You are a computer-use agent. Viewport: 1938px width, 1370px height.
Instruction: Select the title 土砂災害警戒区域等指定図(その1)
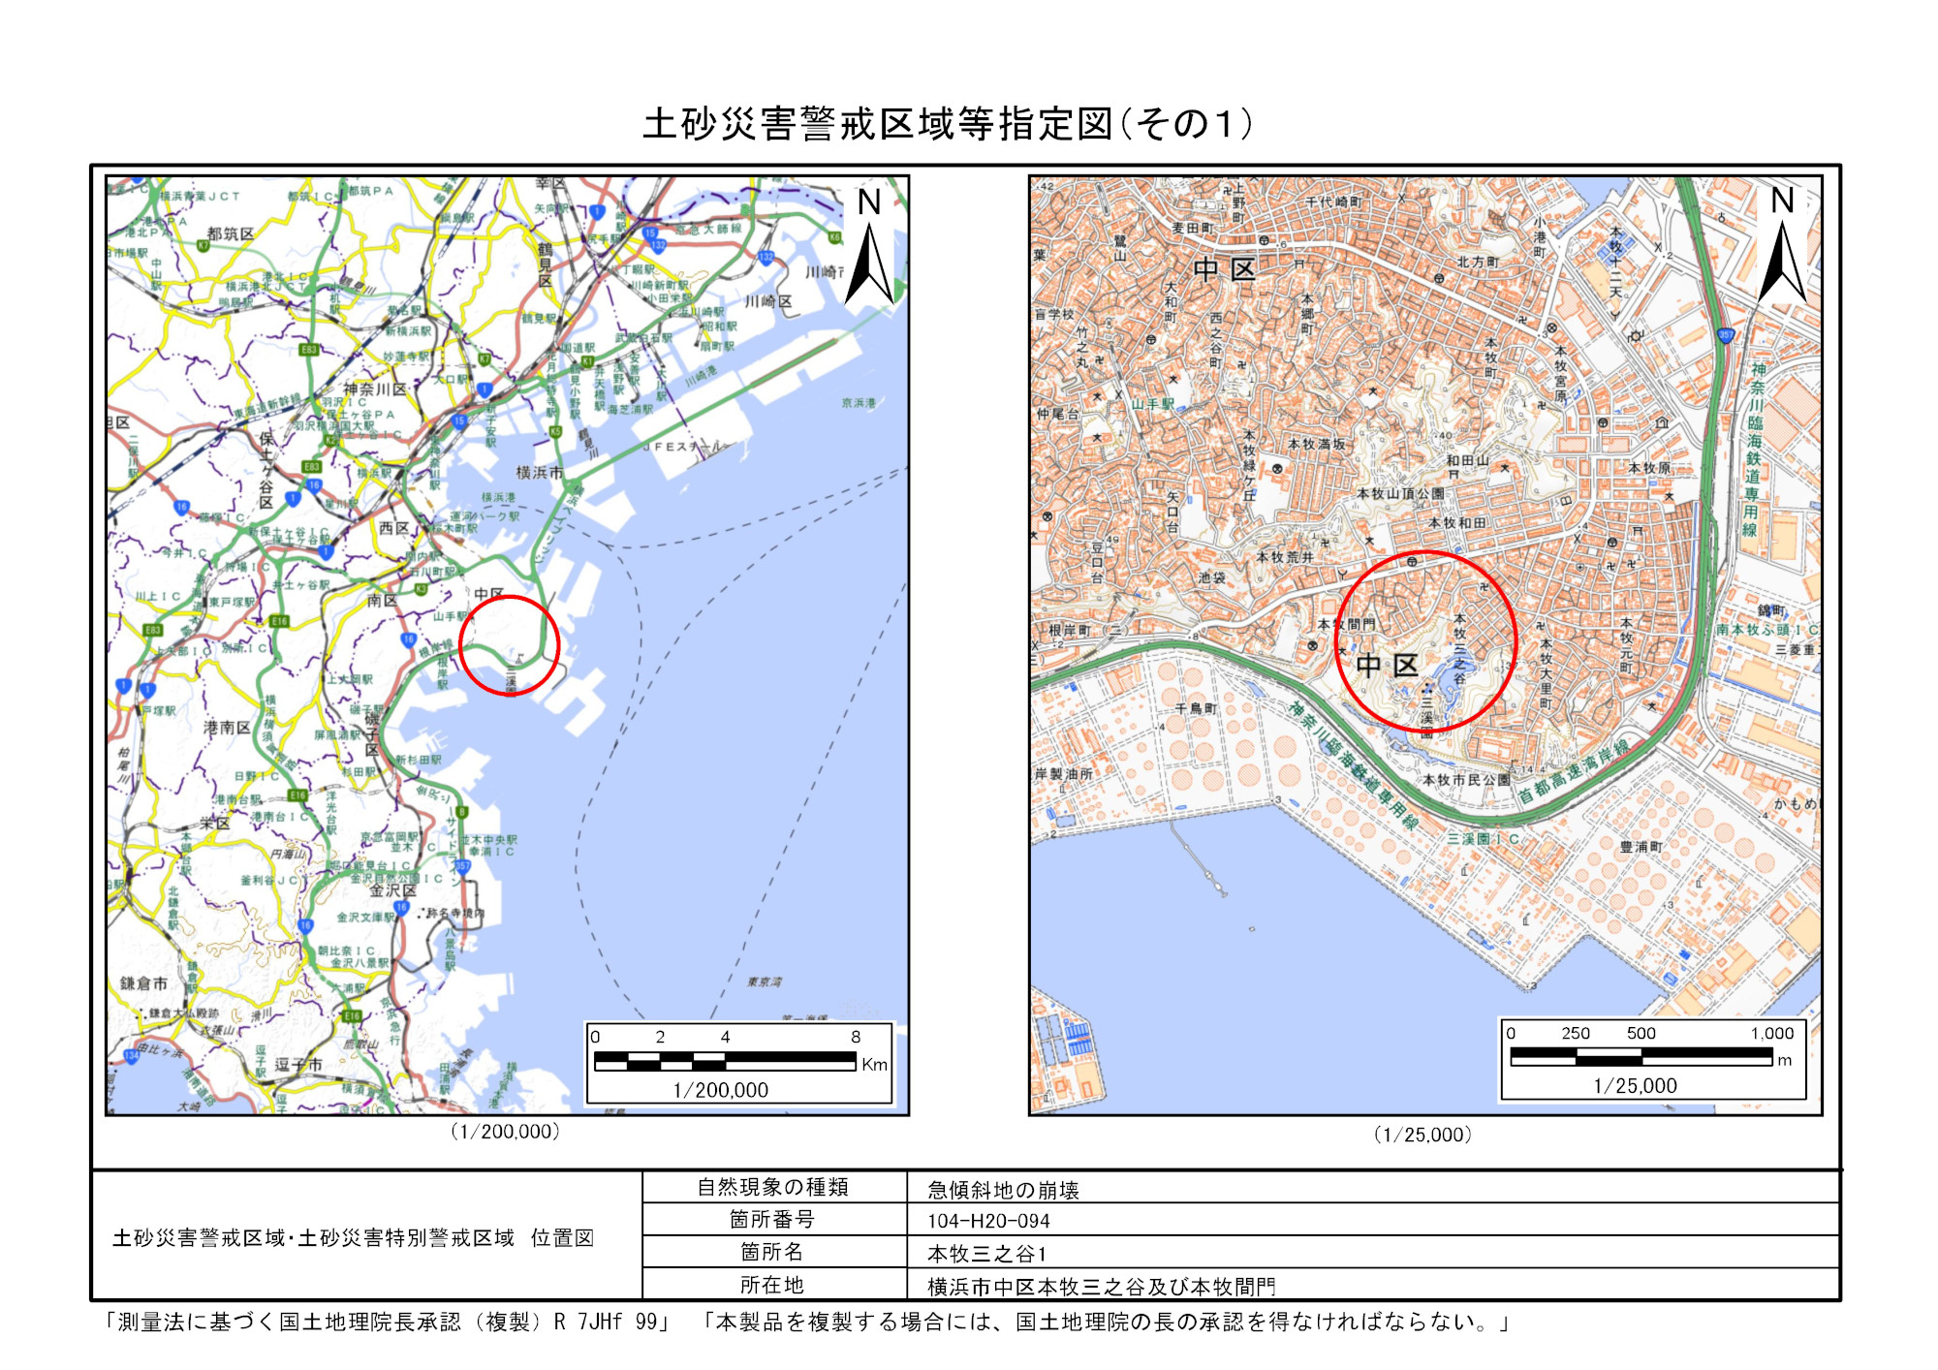point(949,124)
